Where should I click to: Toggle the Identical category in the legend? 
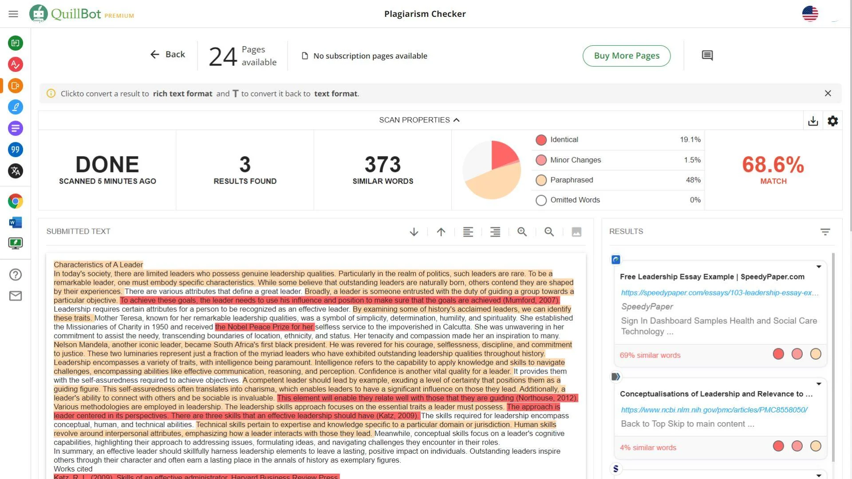point(541,140)
